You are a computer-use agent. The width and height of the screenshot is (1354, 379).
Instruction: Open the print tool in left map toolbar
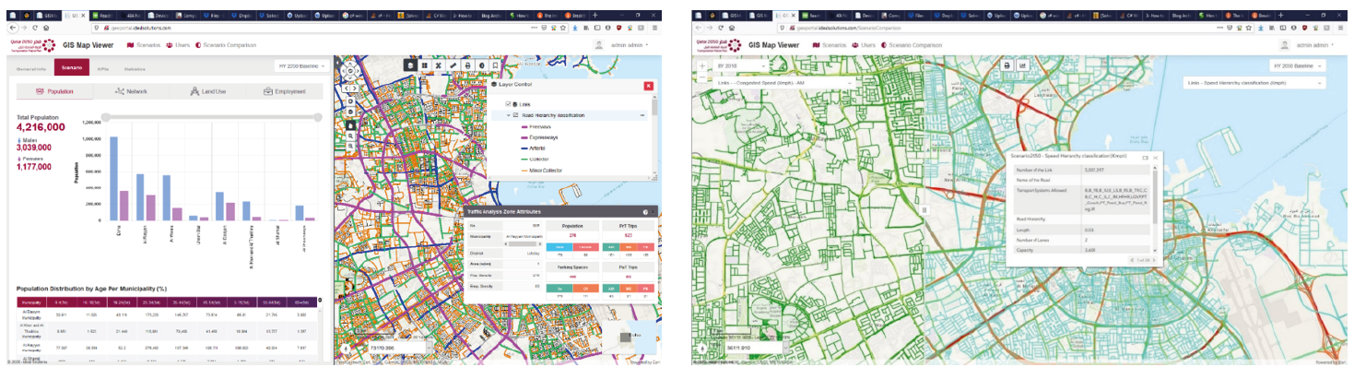[467, 65]
